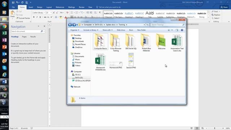Select the Computer Basics folder
The width and height of the screenshot is (231, 130).
pos(100,42)
